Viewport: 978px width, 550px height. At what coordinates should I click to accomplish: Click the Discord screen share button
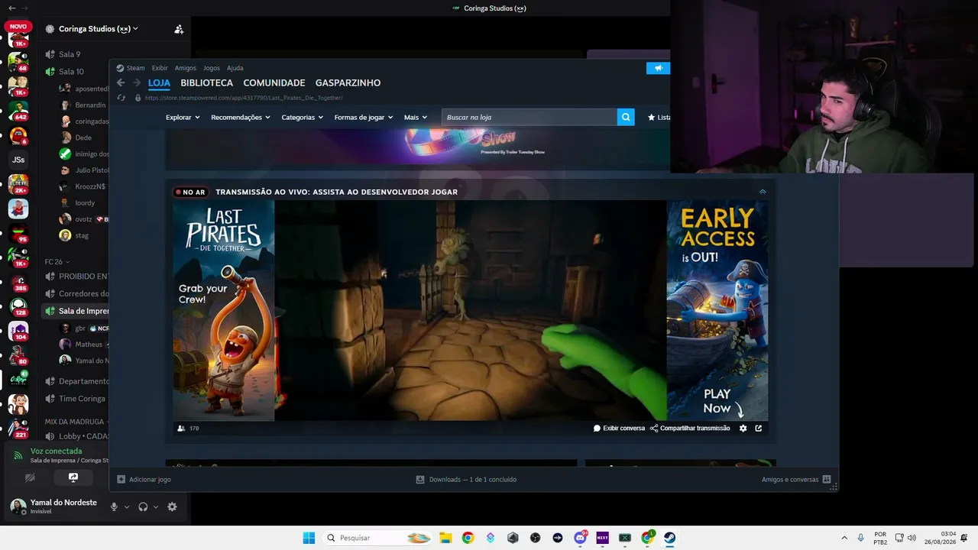coord(73,477)
